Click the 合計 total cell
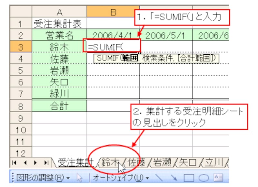Screen dimensions: 258x187 coord(59,106)
